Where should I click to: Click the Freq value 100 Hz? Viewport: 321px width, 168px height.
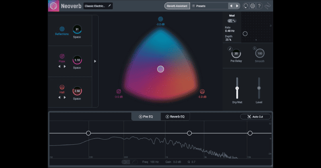pyautogui.click(x=154, y=162)
